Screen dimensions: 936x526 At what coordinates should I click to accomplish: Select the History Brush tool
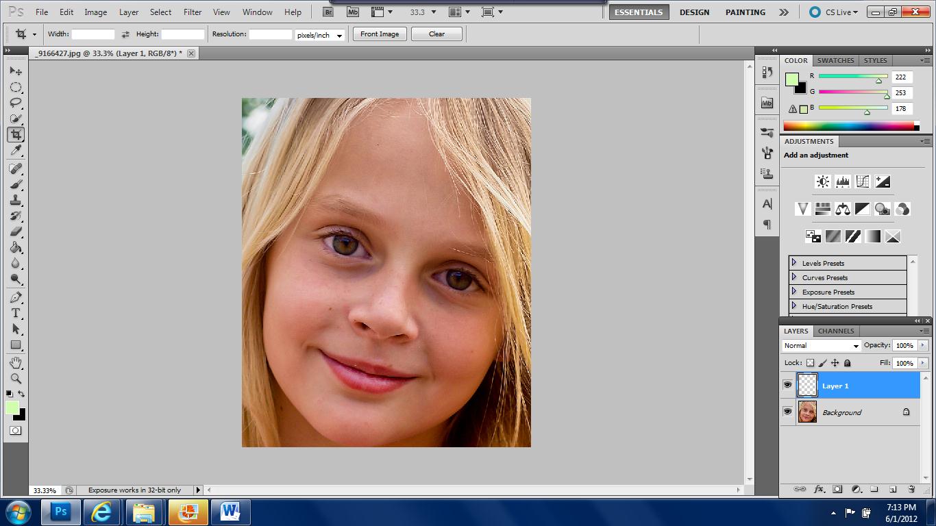(x=16, y=216)
